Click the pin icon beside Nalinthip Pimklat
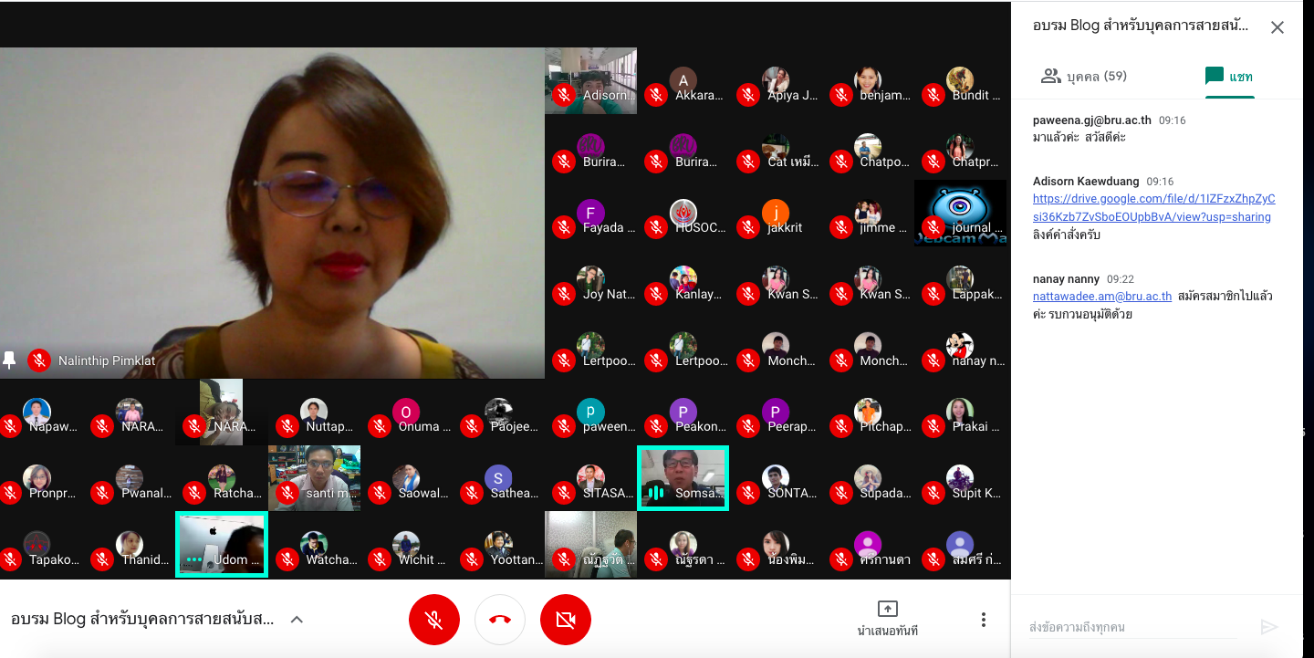 (x=9, y=360)
